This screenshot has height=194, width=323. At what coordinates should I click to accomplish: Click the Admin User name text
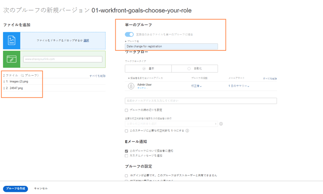144,85
